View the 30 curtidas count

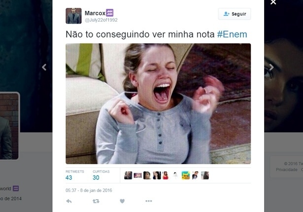point(96,177)
